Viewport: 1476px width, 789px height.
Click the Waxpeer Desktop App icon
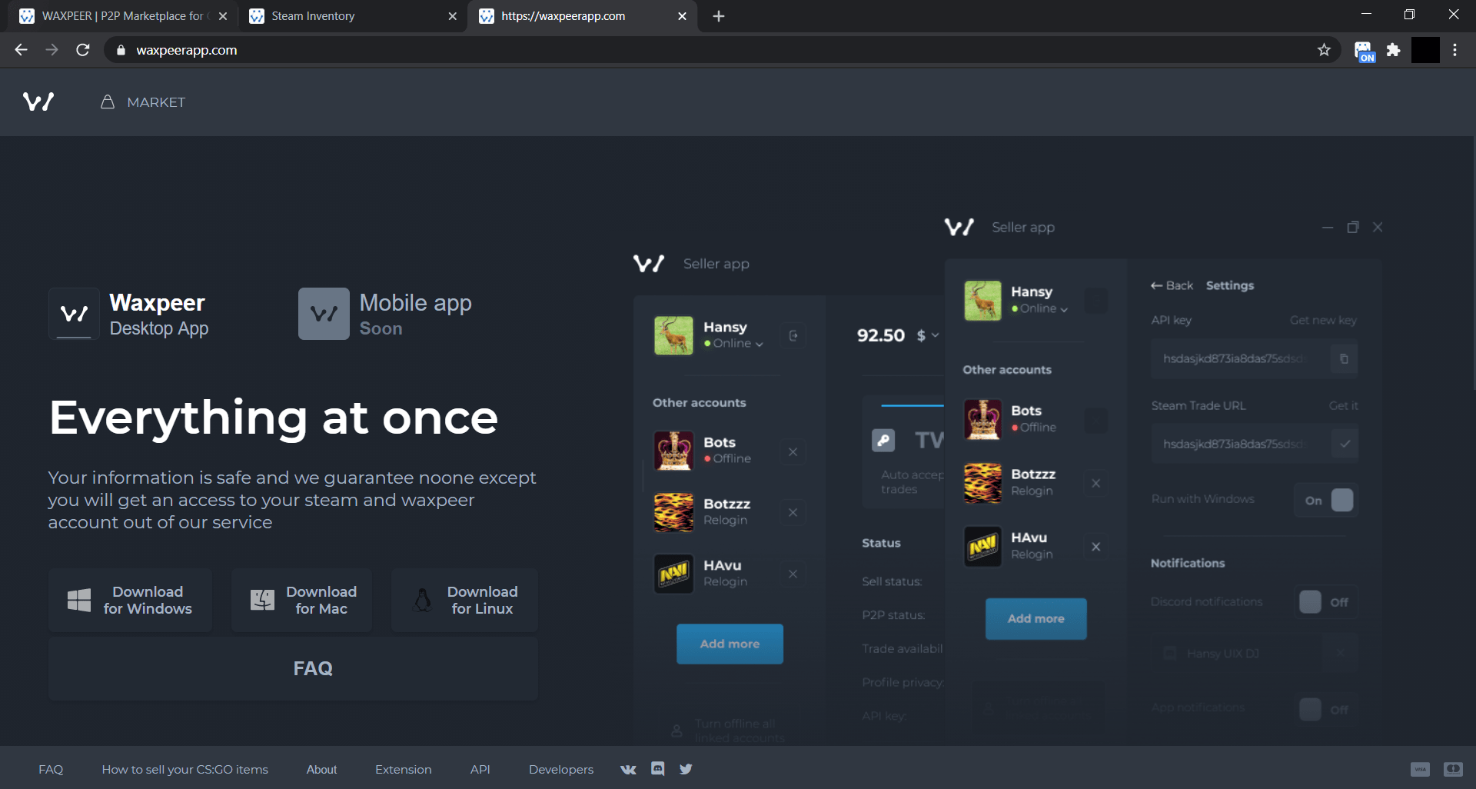74,314
